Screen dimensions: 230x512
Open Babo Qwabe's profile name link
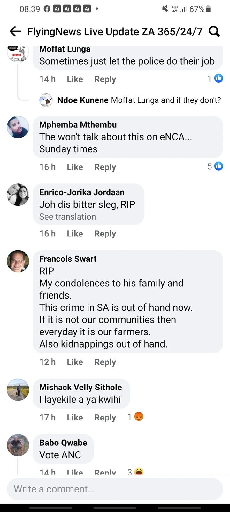[x=63, y=443]
